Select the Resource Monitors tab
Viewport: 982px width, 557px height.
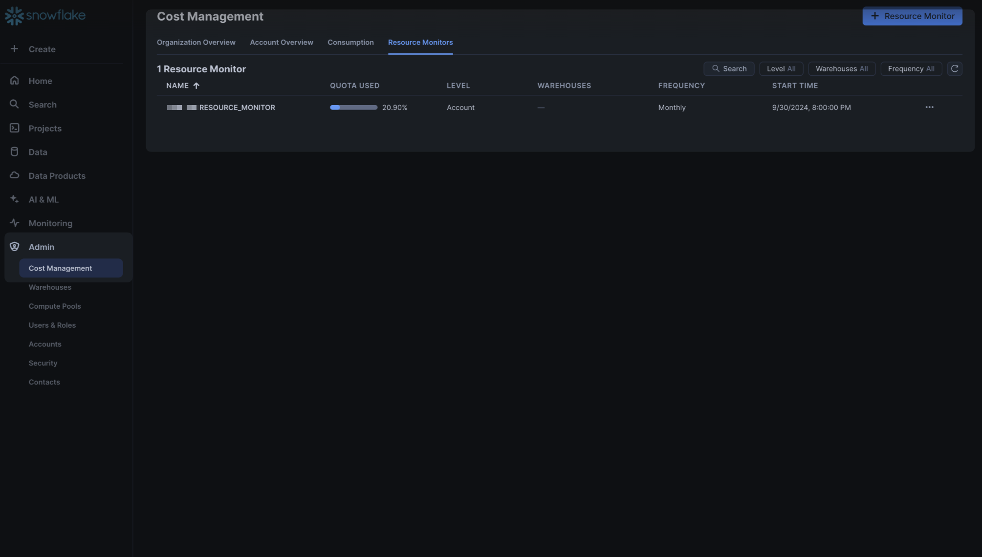(420, 43)
